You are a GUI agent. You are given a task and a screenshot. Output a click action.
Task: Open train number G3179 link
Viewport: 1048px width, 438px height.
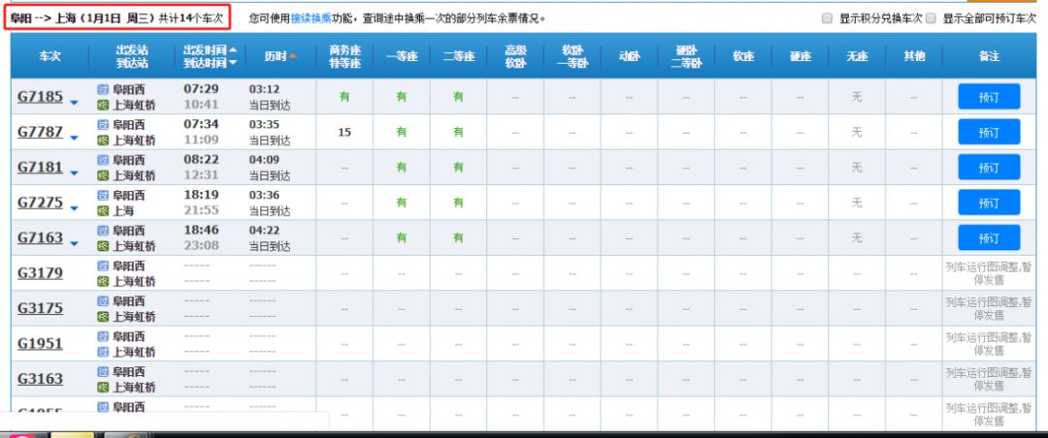(x=40, y=273)
